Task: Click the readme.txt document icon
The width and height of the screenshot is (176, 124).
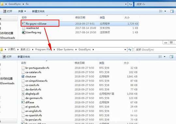Action: 23,28
